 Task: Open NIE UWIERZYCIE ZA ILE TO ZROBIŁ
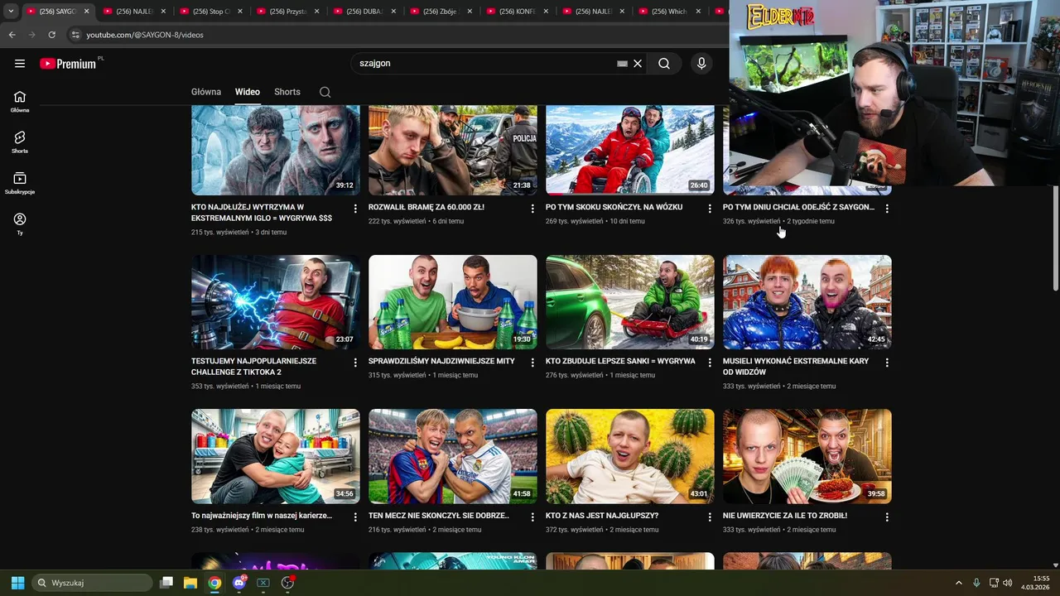pyautogui.click(x=785, y=516)
